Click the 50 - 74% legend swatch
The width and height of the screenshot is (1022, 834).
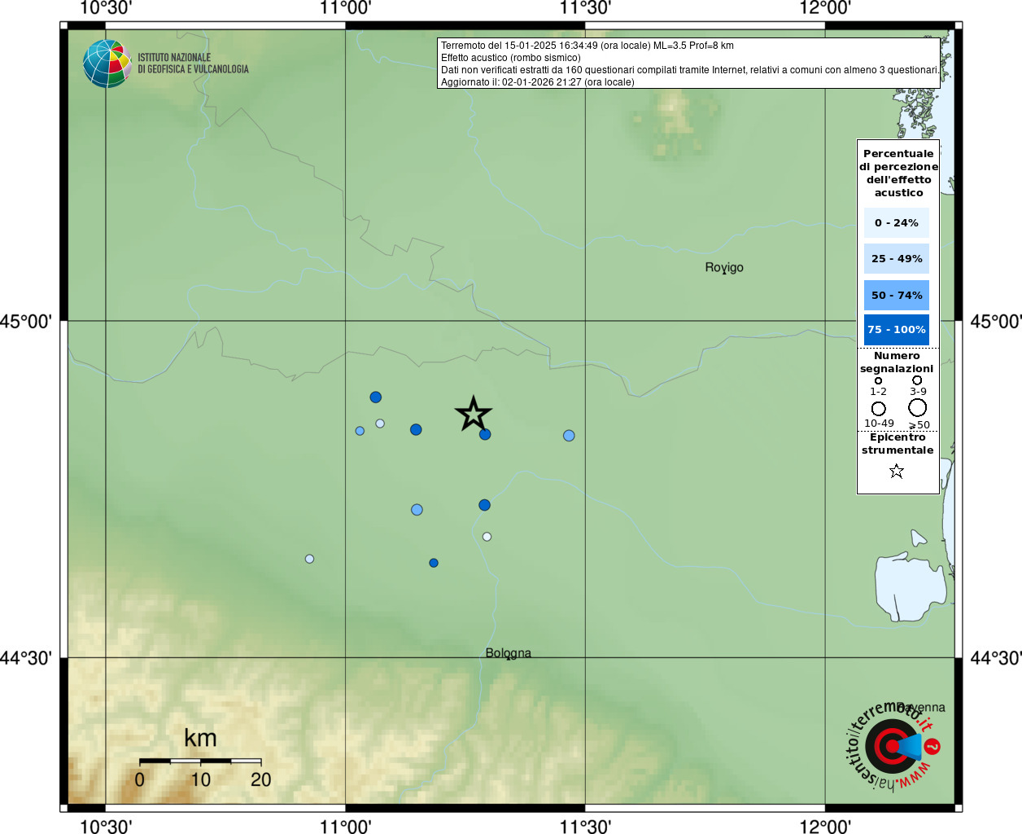click(897, 295)
